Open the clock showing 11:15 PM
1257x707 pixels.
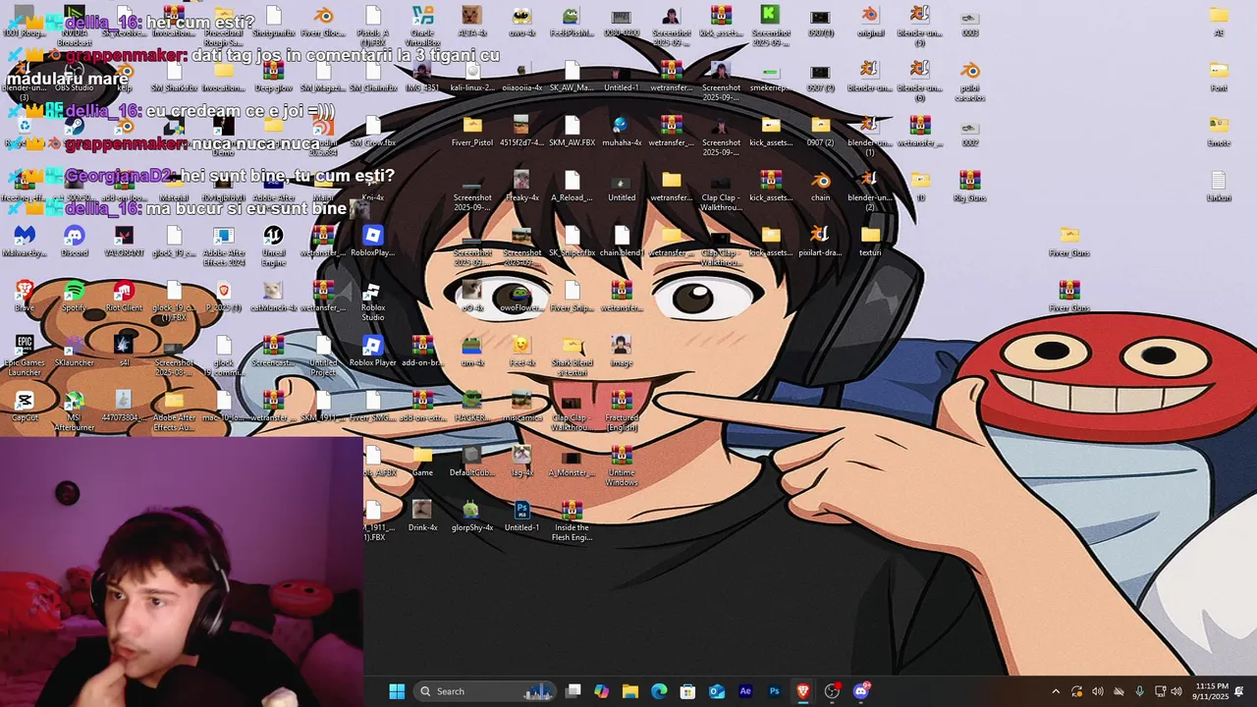click(x=1212, y=691)
